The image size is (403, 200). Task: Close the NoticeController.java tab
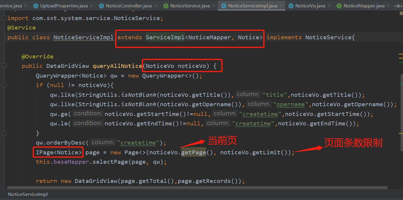pos(155,6)
